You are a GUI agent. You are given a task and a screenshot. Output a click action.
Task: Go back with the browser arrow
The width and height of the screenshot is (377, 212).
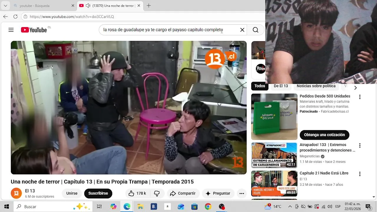tap(5, 16)
